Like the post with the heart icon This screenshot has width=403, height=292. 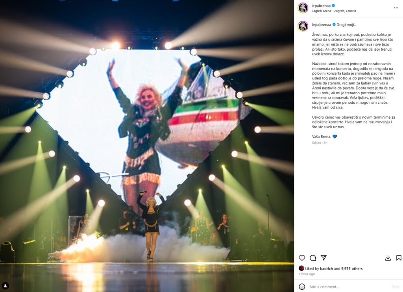[x=302, y=258]
